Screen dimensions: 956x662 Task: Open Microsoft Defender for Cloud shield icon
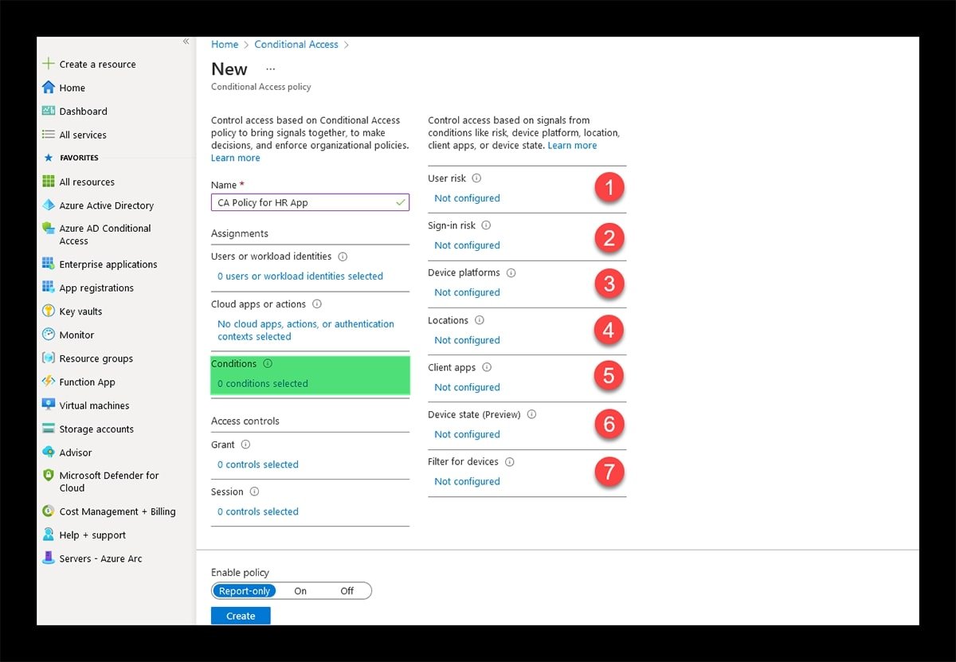49,476
